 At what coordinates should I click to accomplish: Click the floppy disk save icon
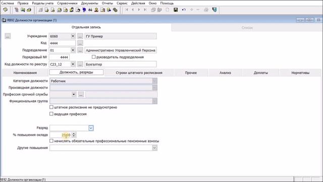pos(176,10)
